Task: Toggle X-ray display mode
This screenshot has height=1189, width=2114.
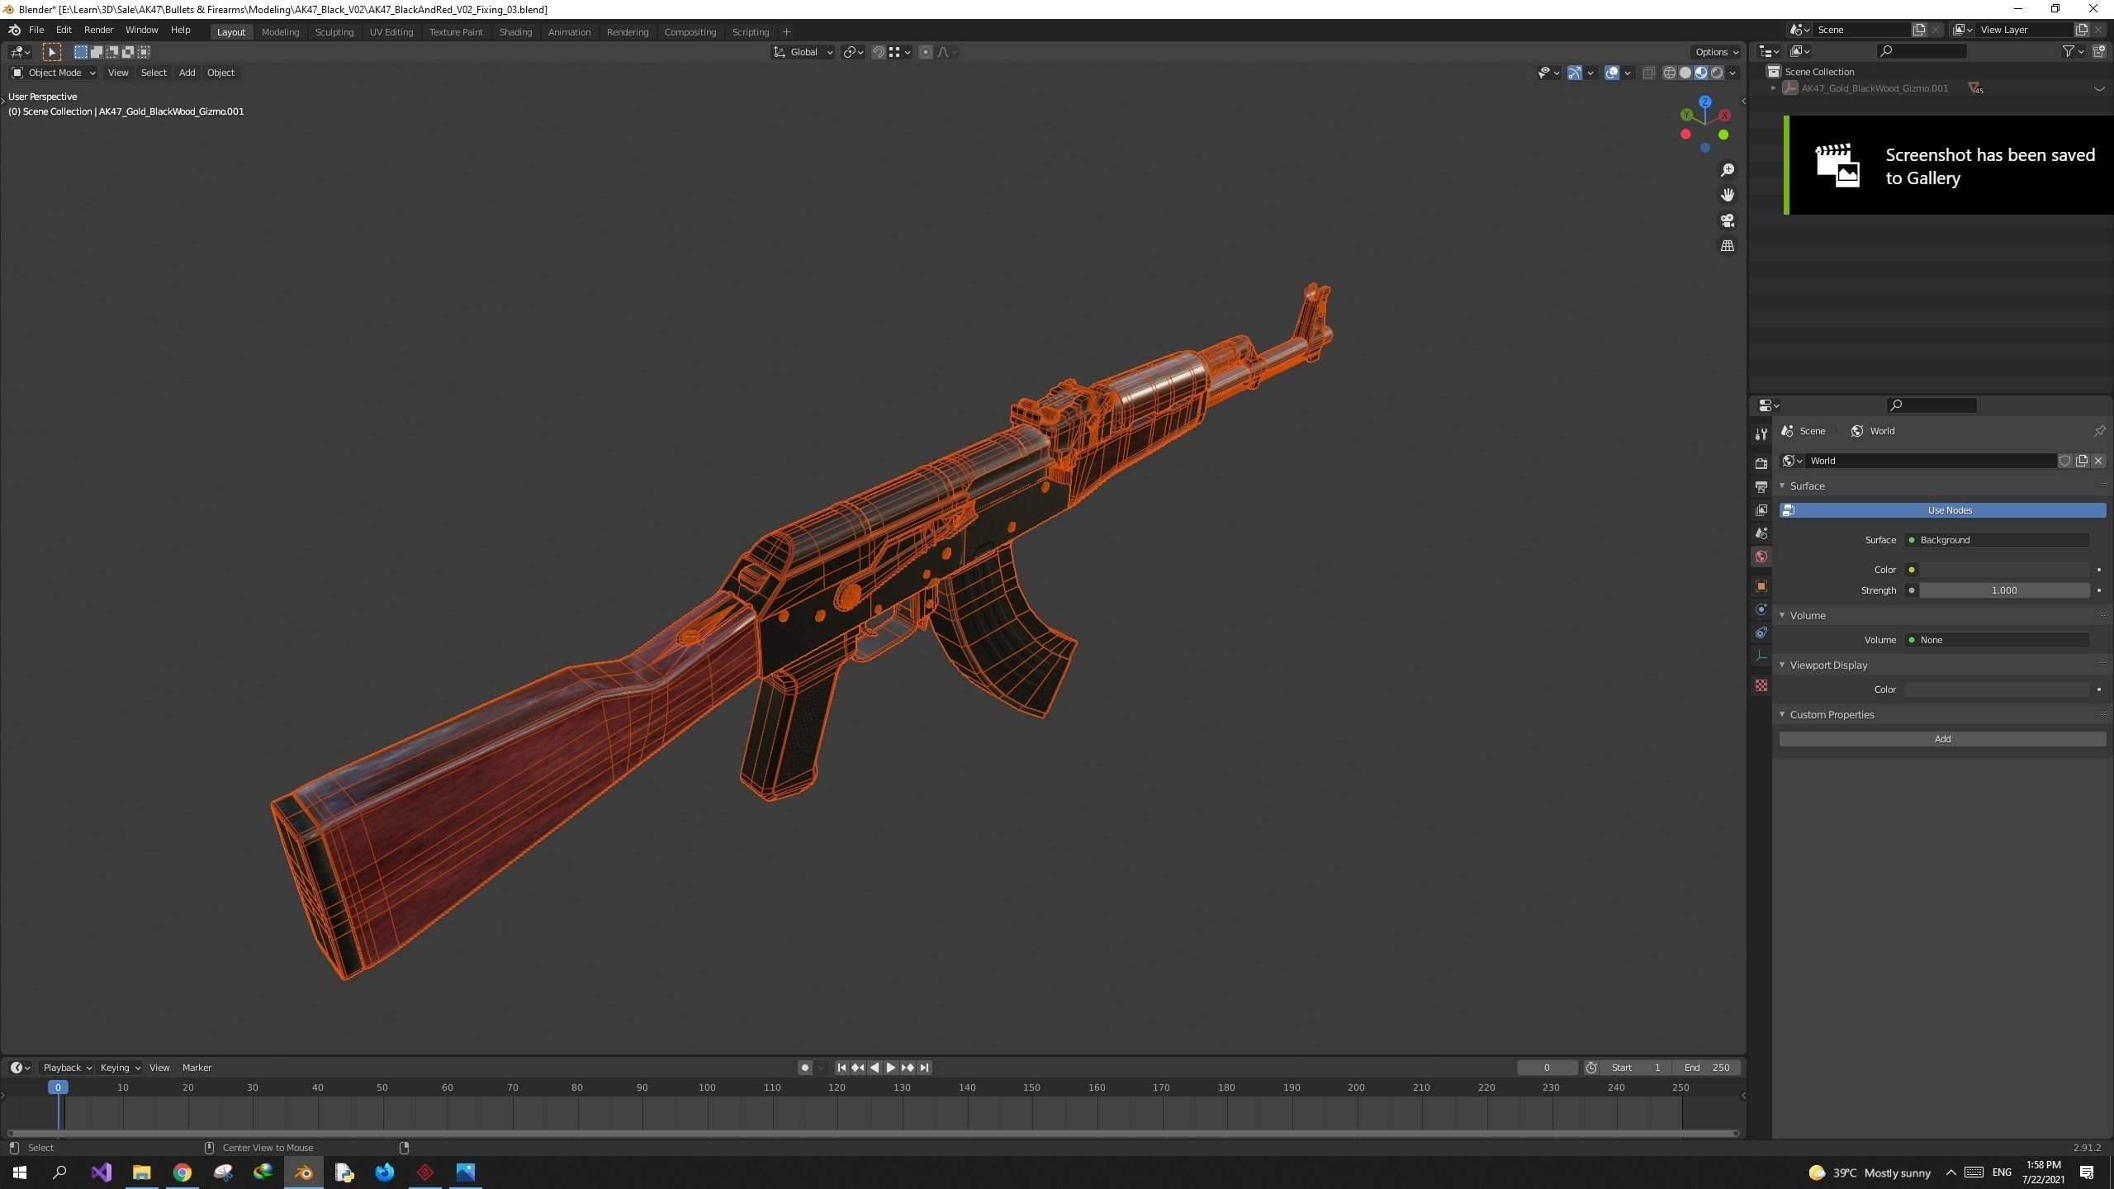Action: pos(1648,73)
